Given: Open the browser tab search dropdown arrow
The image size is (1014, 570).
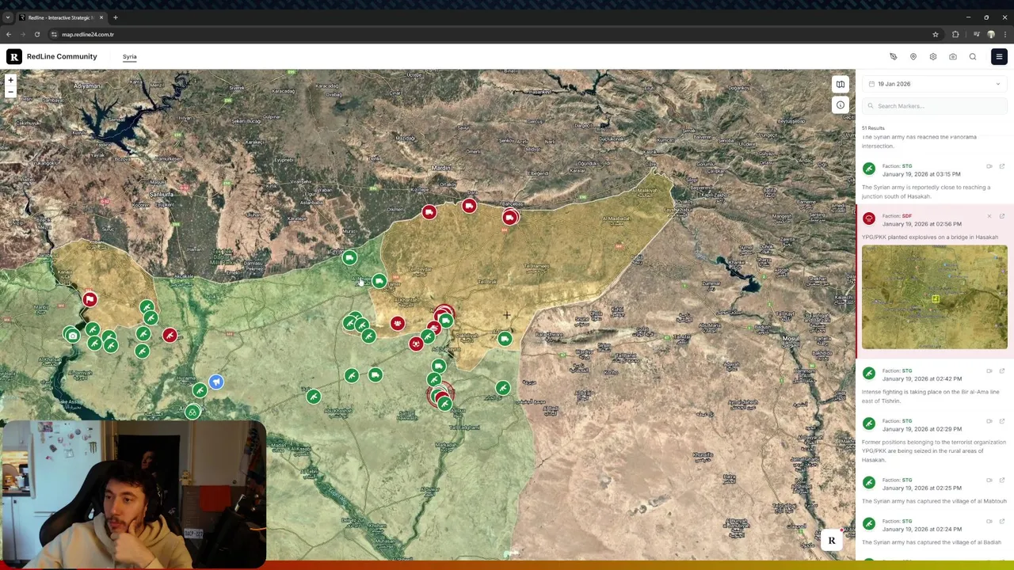Looking at the screenshot, I should pos(8,17).
